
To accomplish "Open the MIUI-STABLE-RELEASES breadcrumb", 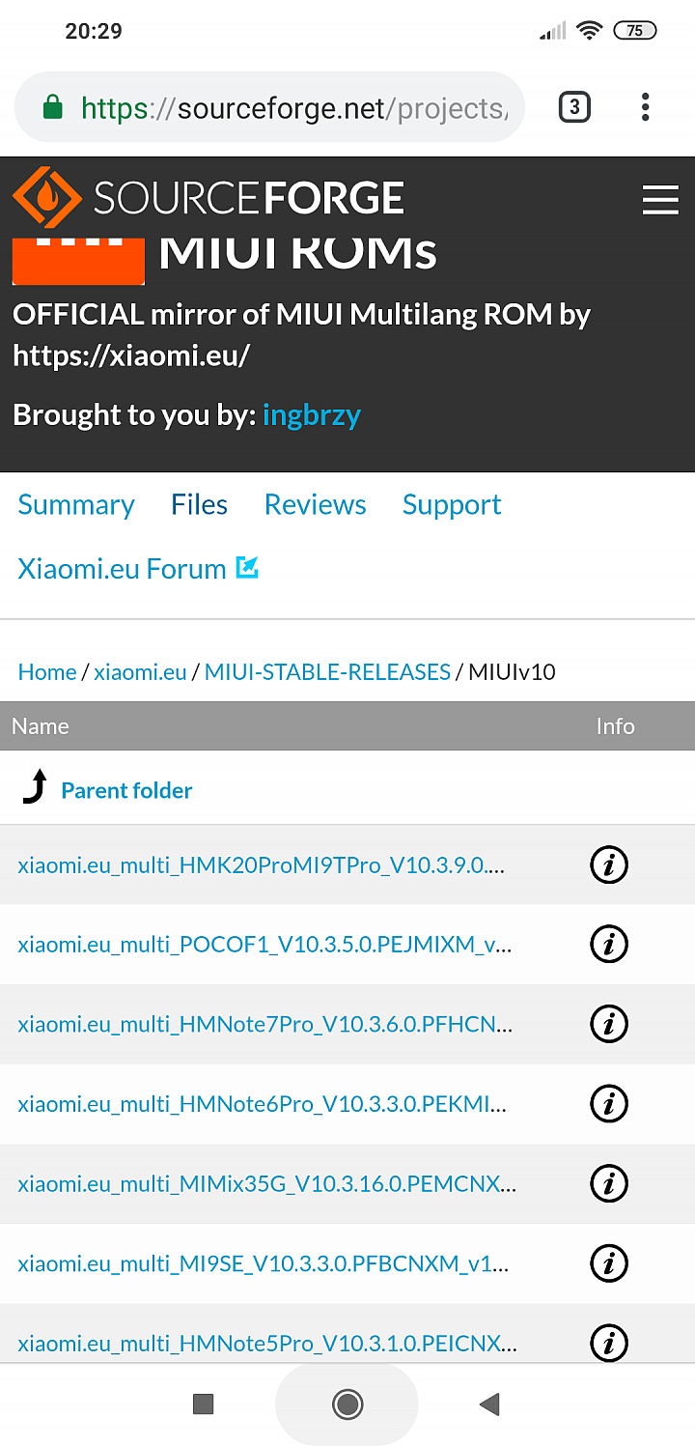I will click(327, 672).
